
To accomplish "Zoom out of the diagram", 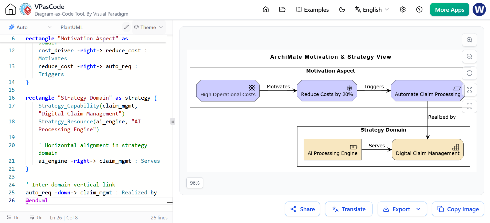I will pyautogui.click(x=470, y=56).
